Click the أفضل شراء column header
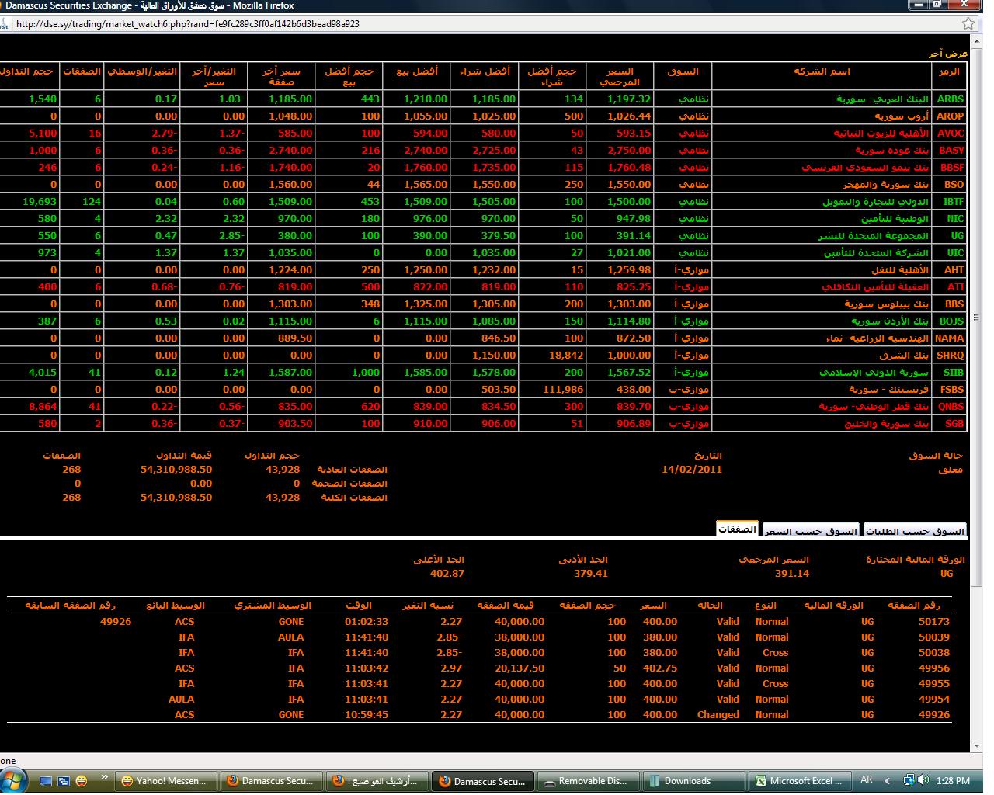The image size is (994, 795). tap(485, 71)
